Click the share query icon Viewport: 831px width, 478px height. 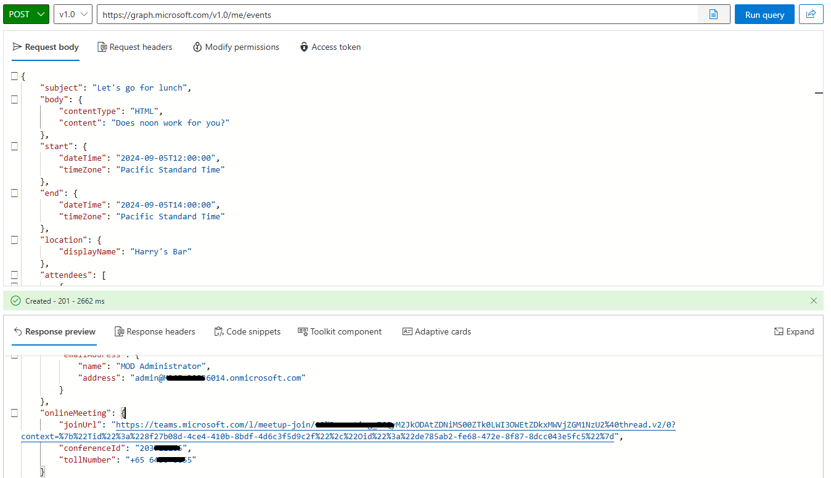pos(812,14)
